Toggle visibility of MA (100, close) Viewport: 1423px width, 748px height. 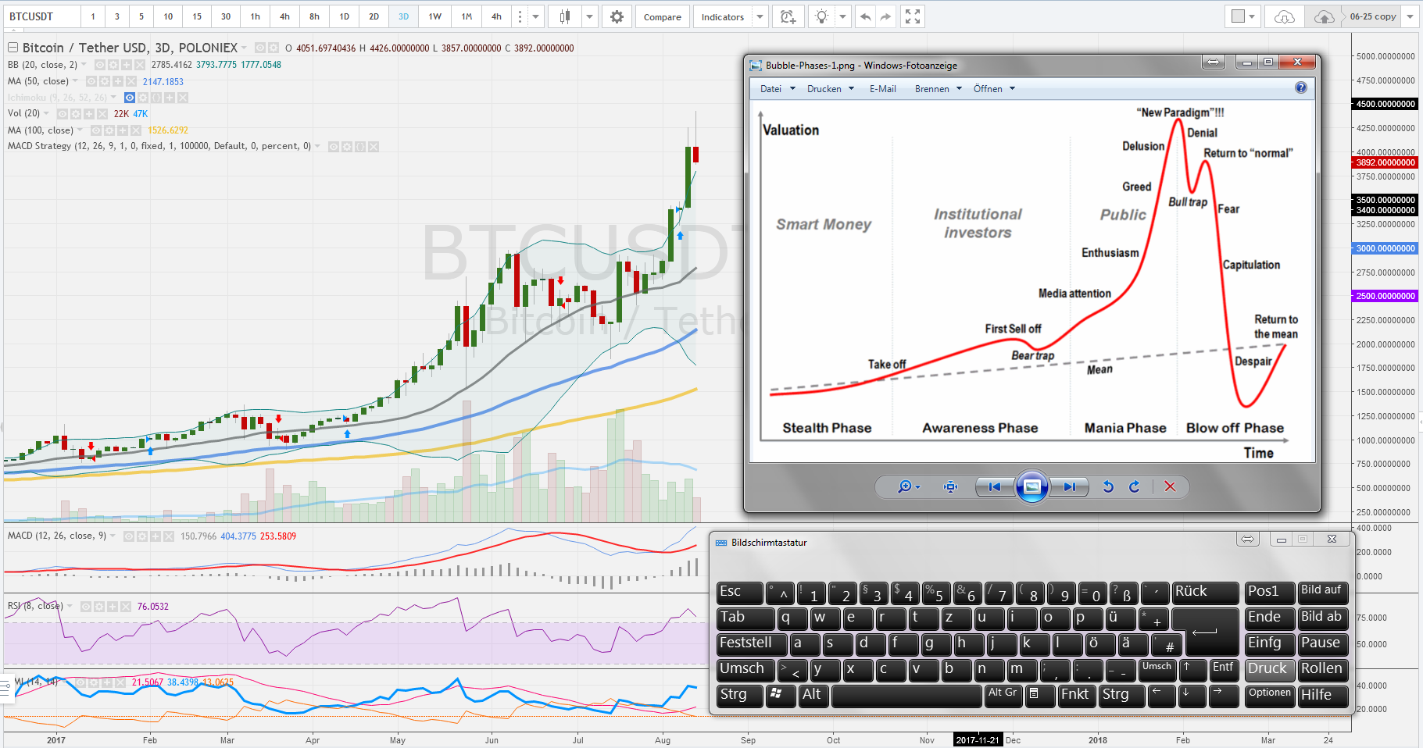tap(96, 130)
